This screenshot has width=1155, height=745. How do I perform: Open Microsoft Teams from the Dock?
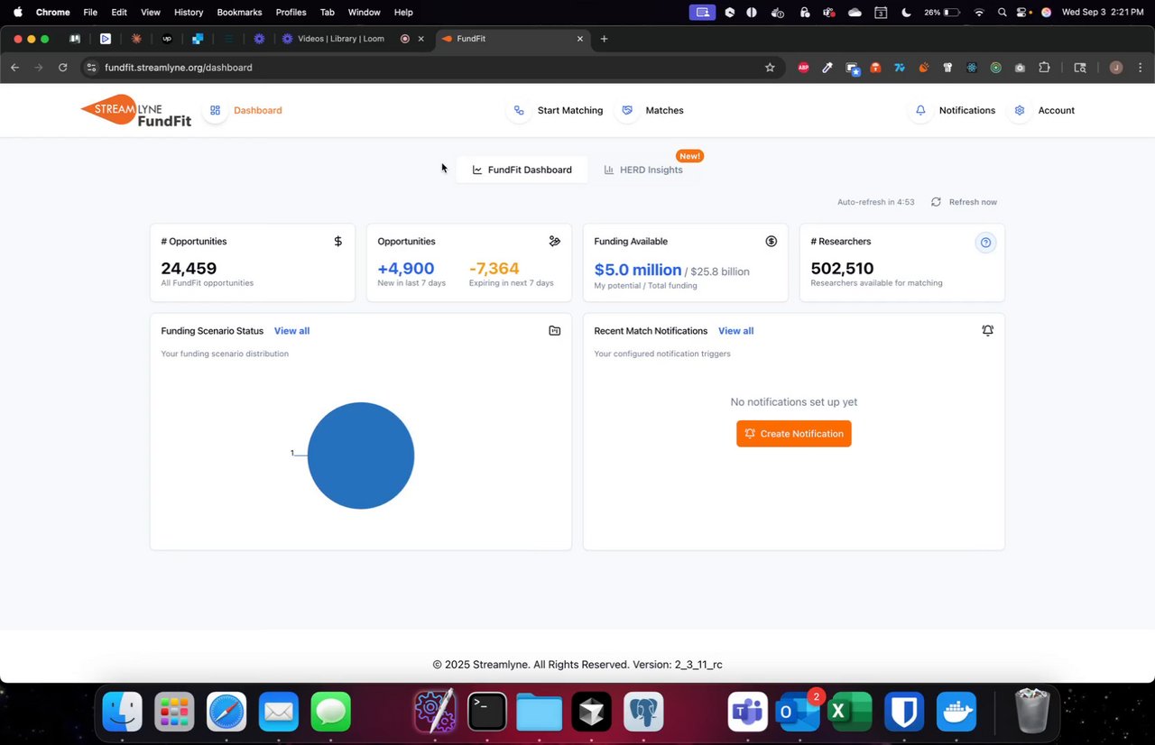click(x=748, y=713)
